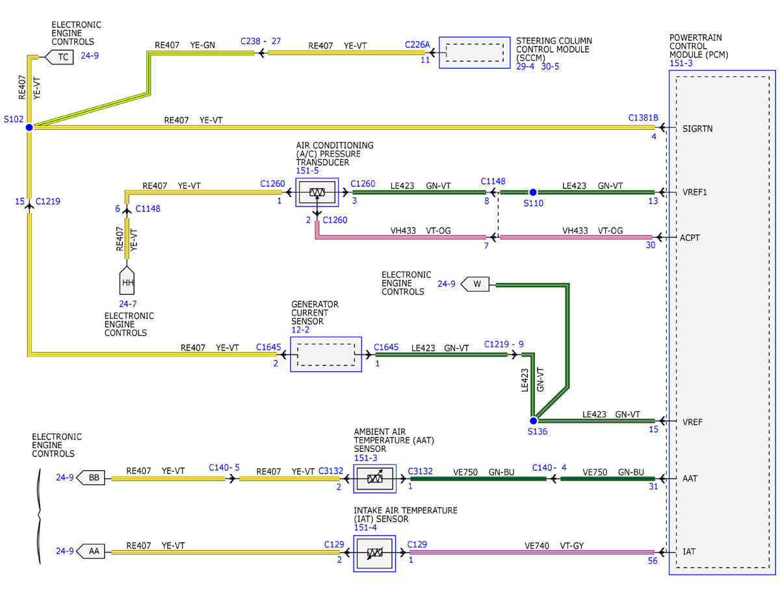
Task: Open reference 12-2 for Generator Current Sensor
Action: coord(300,331)
